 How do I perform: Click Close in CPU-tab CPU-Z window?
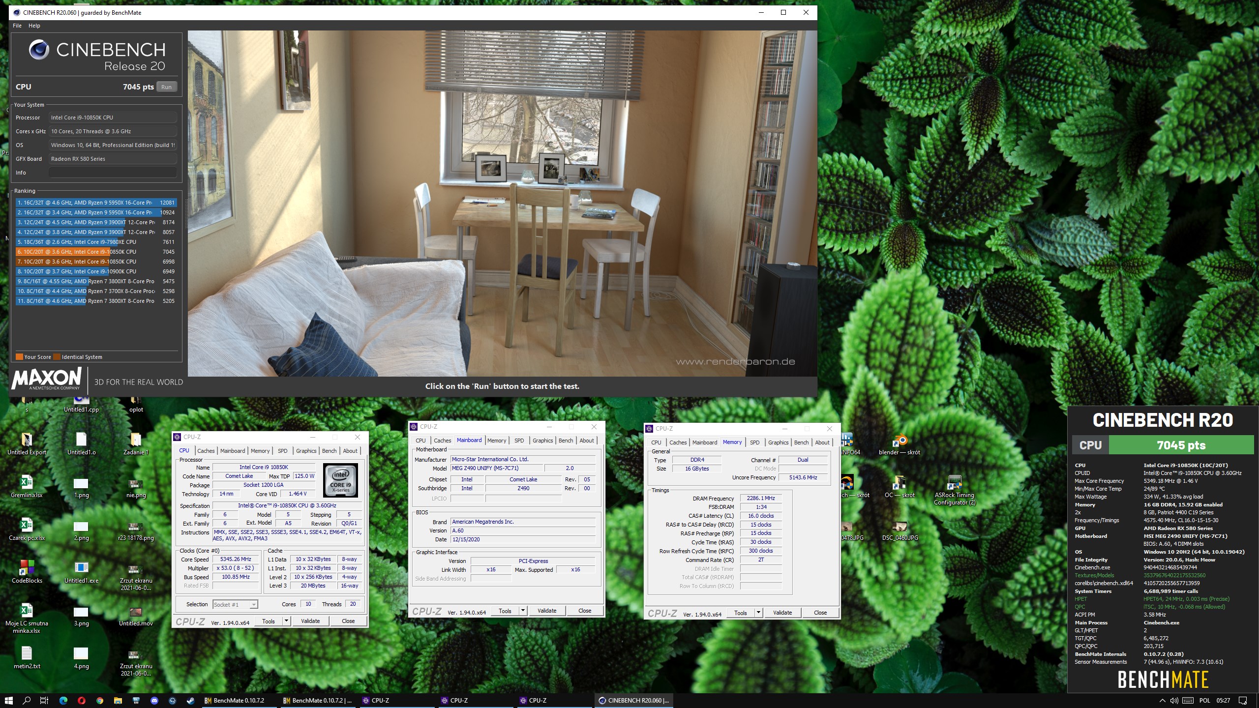coord(348,621)
